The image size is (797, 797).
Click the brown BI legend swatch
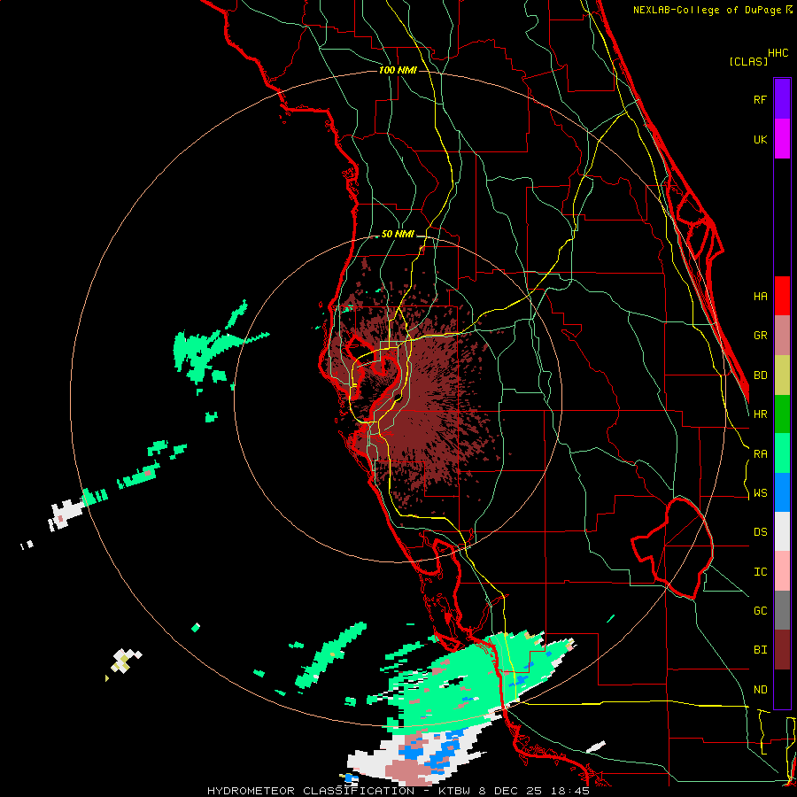[x=782, y=650]
